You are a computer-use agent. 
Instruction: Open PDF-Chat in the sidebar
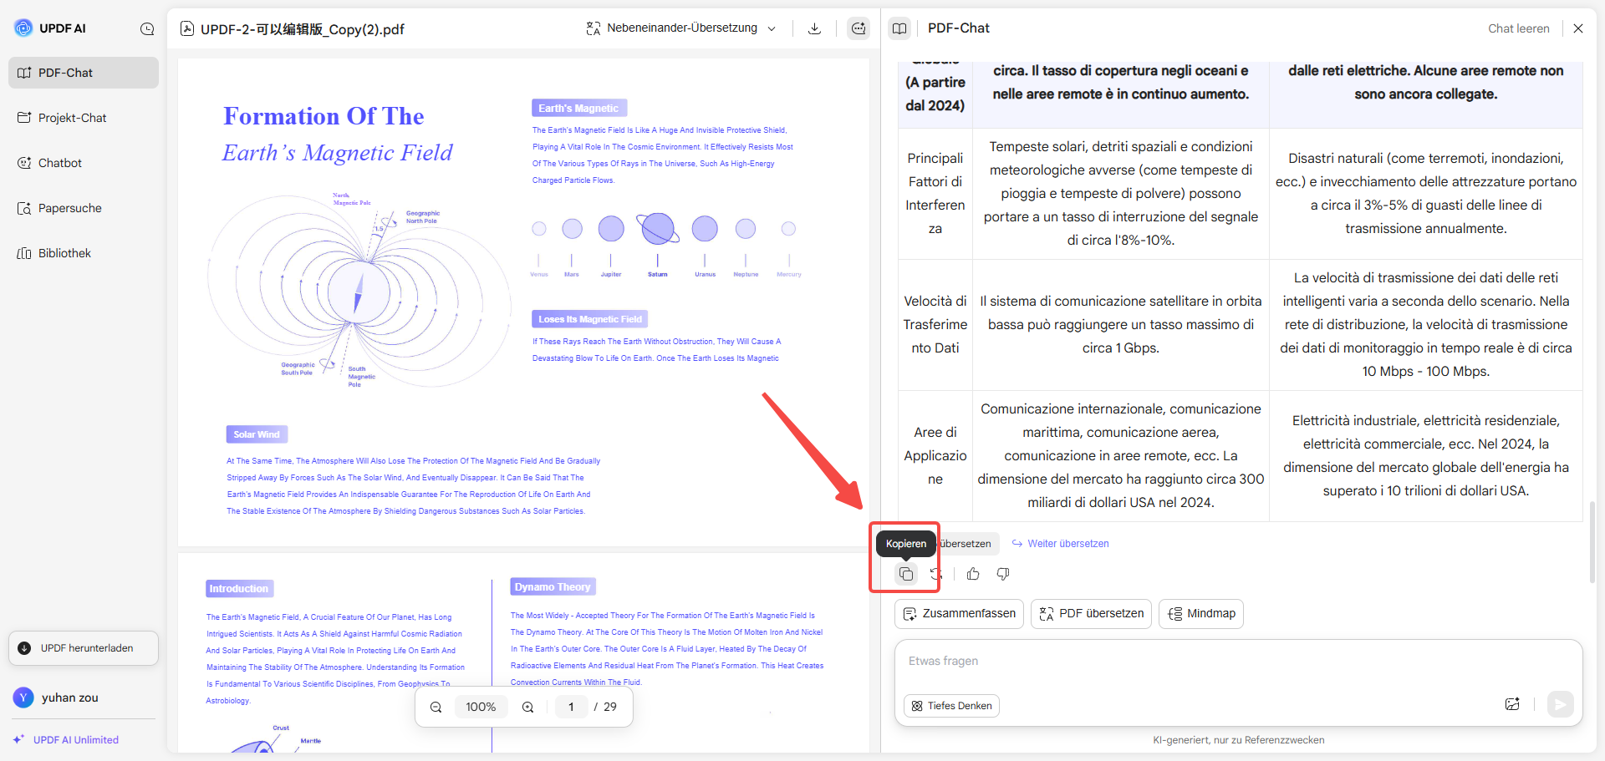coord(84,73)
